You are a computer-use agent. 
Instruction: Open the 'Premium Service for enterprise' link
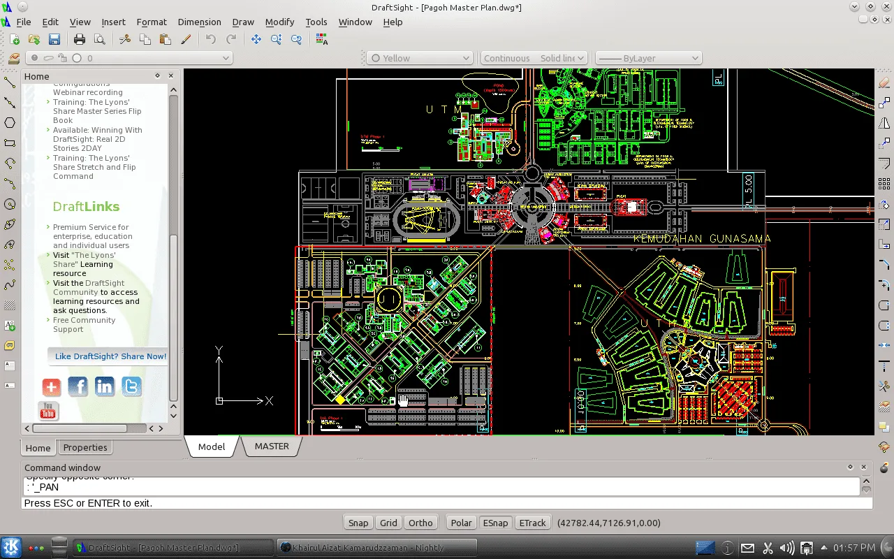(x=93, y=236)
